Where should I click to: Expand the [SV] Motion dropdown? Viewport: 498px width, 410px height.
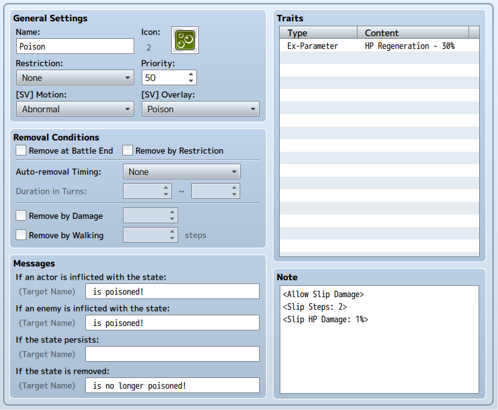[x=75, y=109]
